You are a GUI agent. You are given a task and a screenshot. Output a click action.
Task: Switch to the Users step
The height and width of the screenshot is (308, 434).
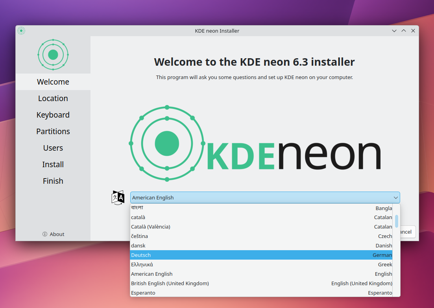(53, 148)
